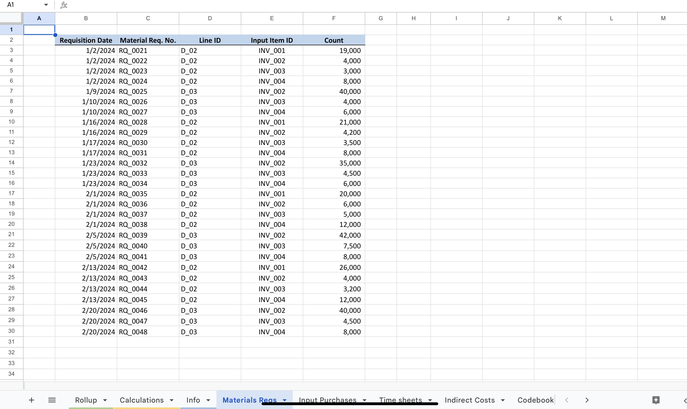Open the All sheets hamburger icon
The width and height of the screenshot is (687, 409).
pos(52,400)
